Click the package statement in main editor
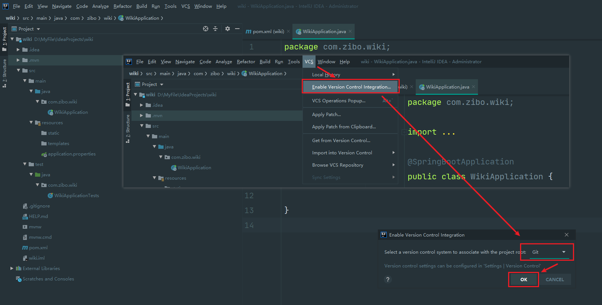This screenshot has width=602, height=305. pos(337,47)
